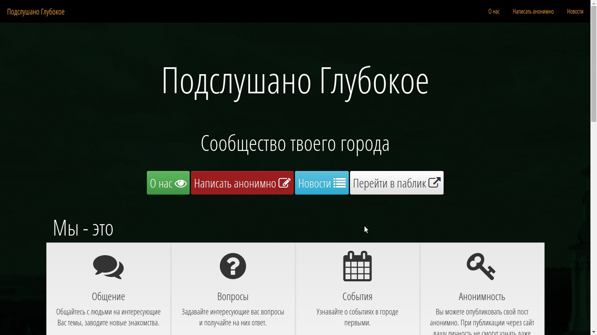Go to Новости in top navigation
The width and height of the screenshot is (597, 335).
[575, 11]
